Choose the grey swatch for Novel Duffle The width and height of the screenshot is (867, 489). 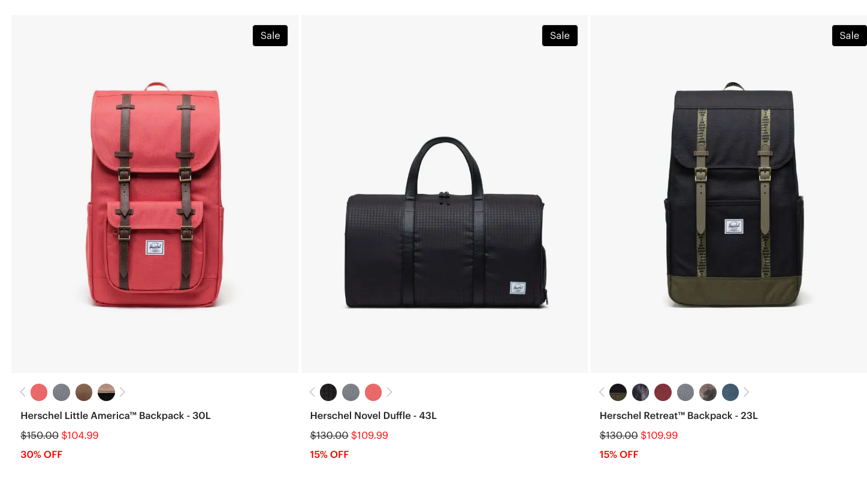coord(351,392)
